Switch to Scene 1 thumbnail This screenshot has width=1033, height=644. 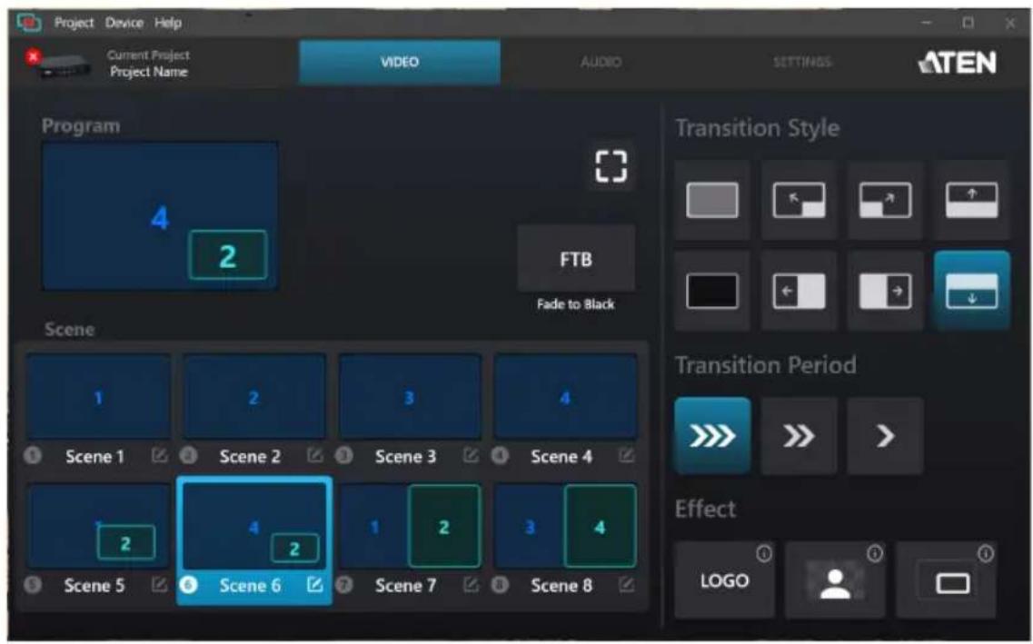[98, 397]
